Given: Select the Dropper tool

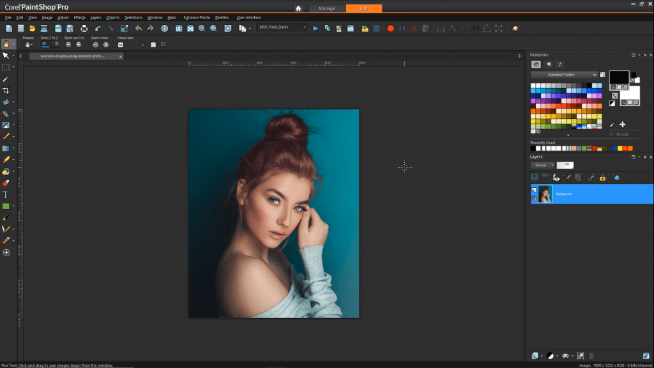Looking at the screenshot, I should tap(6, 79).
